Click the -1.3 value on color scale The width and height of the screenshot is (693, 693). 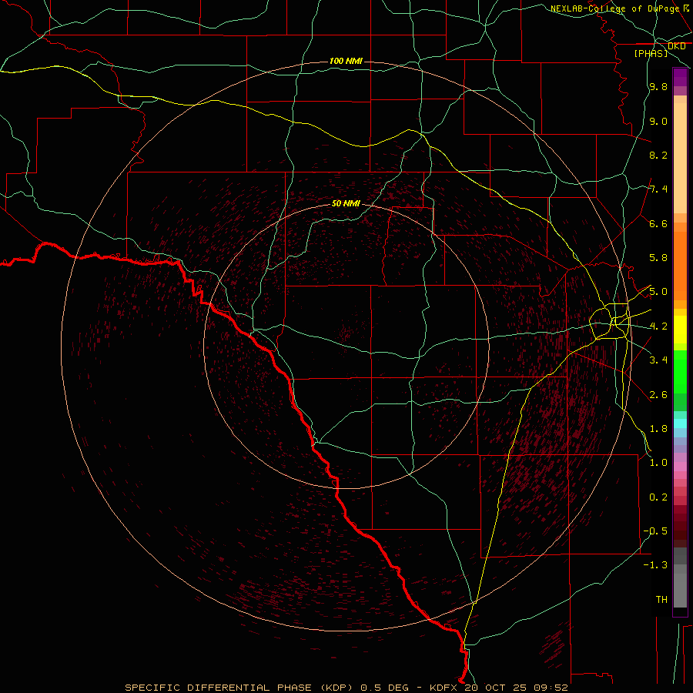coord(655,565)
